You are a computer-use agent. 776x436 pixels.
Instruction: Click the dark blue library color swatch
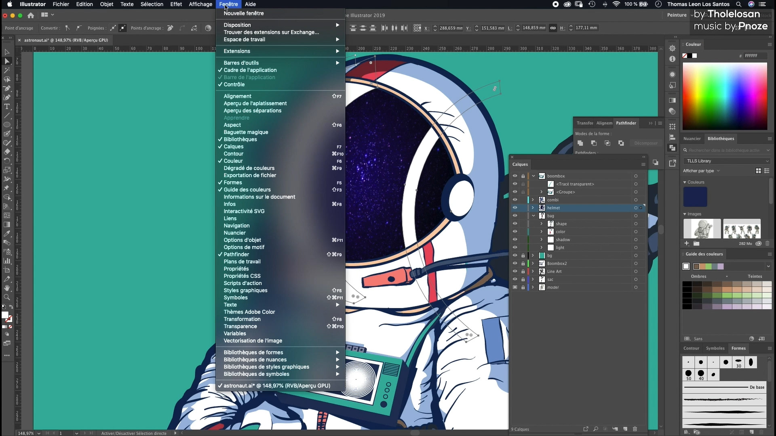click(695, 197)
